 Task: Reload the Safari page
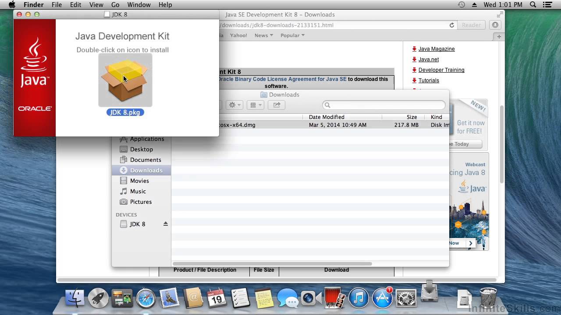click(x=451, y=25)
